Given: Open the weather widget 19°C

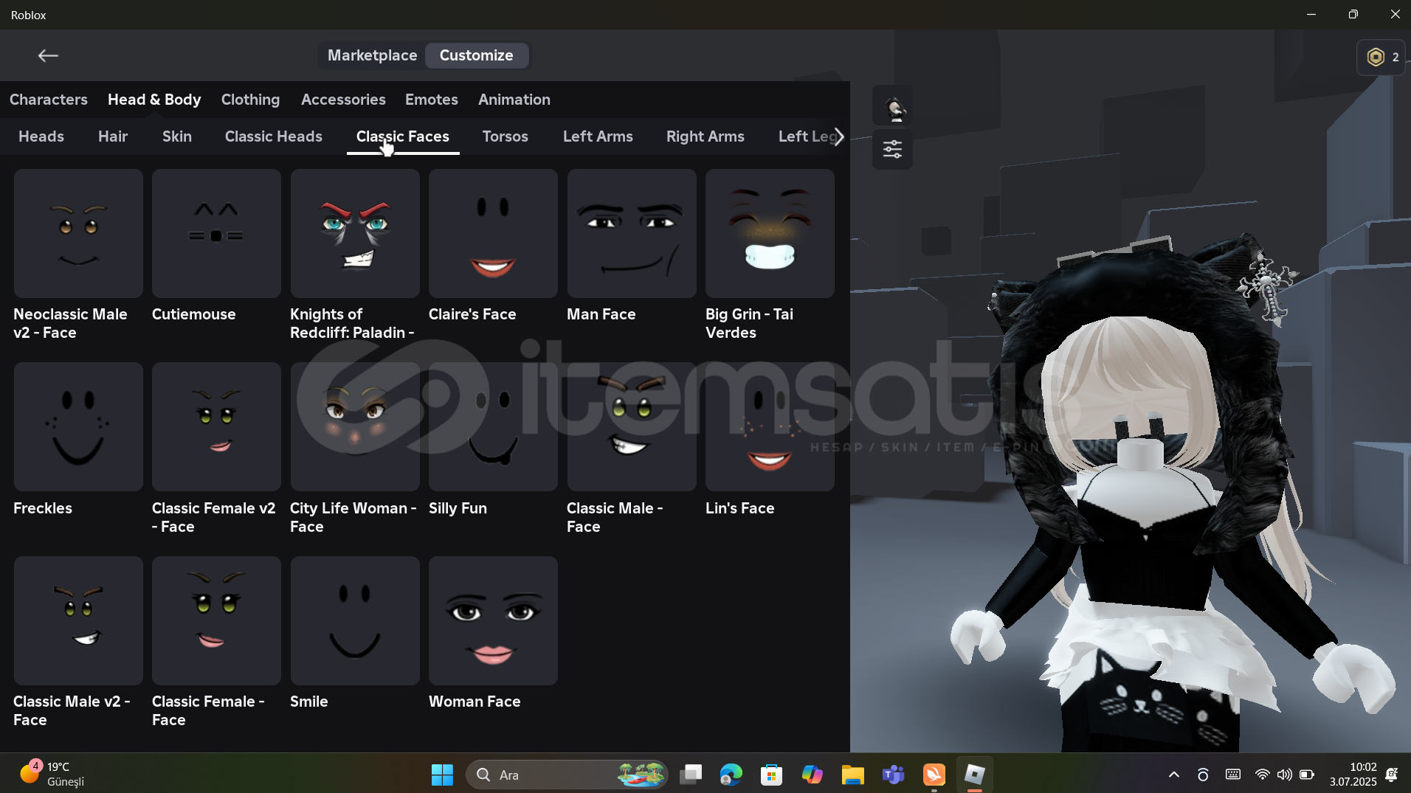Looking at the screenshot, I should click(x=52, y=775).
